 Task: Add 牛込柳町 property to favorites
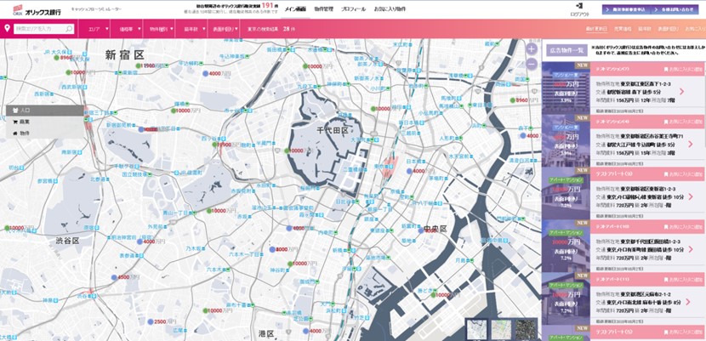[x=683, y=122]
